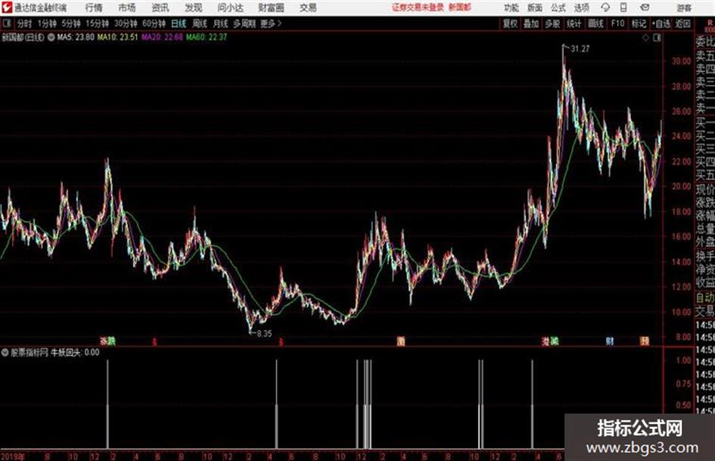Select the 日线 daily chart tab
Image resolution: width=715 pixels, height=461 pixels.
pos(179,23)
